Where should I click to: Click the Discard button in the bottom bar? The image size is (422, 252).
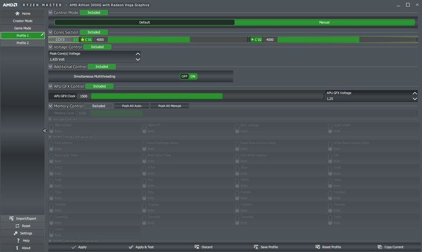click(x=204, y=247)
